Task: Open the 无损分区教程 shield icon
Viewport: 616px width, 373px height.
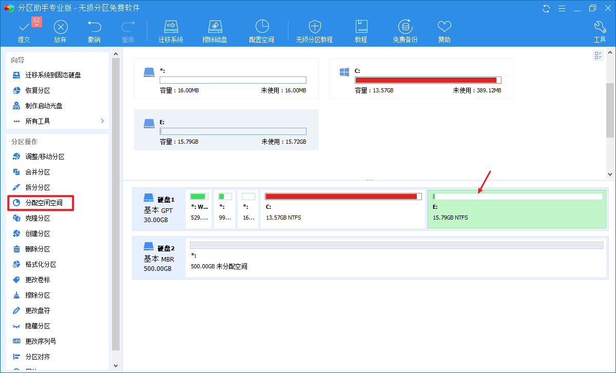Action: pos(314,27)
